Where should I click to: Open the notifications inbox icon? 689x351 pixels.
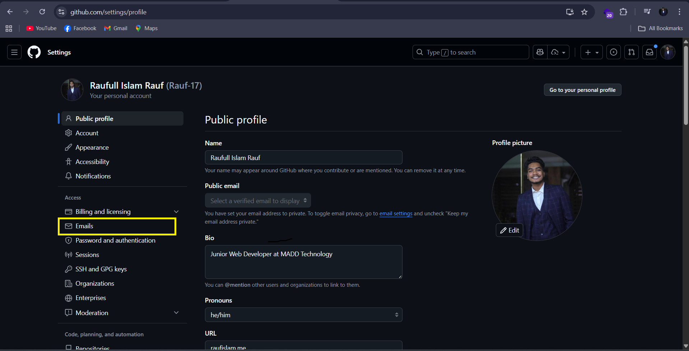[650, 52]
